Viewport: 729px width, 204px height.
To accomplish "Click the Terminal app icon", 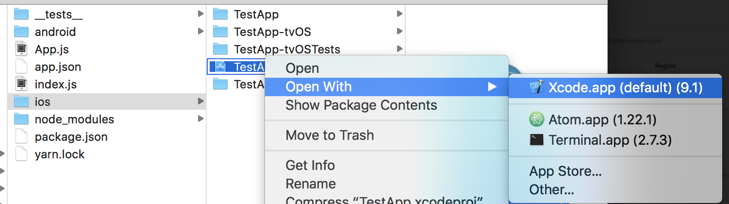I will click(x=536, y=140).
